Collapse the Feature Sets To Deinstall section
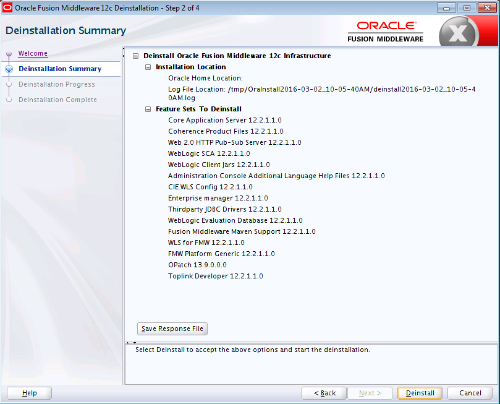500x404 pixels. point(148,110)
